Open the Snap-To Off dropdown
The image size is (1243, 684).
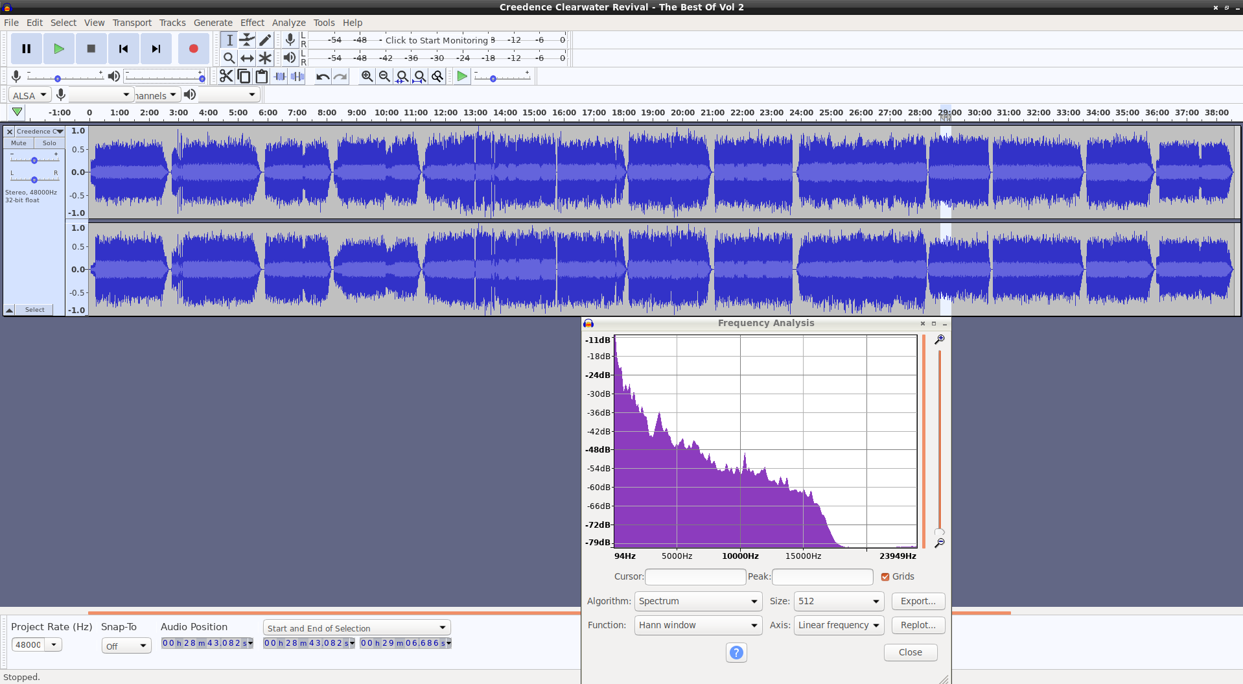[x=126, y=646]
